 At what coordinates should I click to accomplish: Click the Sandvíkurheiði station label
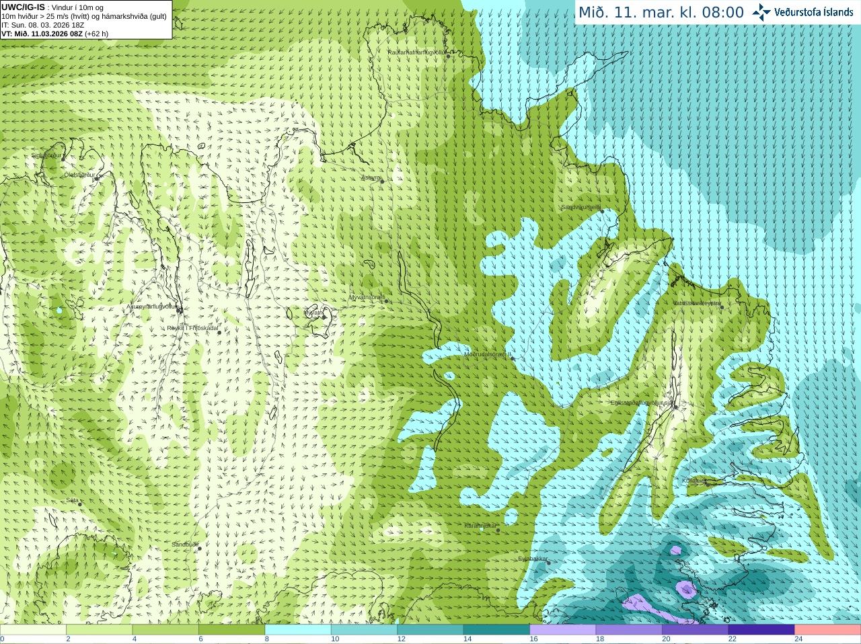pyautogui.click(x=581, y=207)
